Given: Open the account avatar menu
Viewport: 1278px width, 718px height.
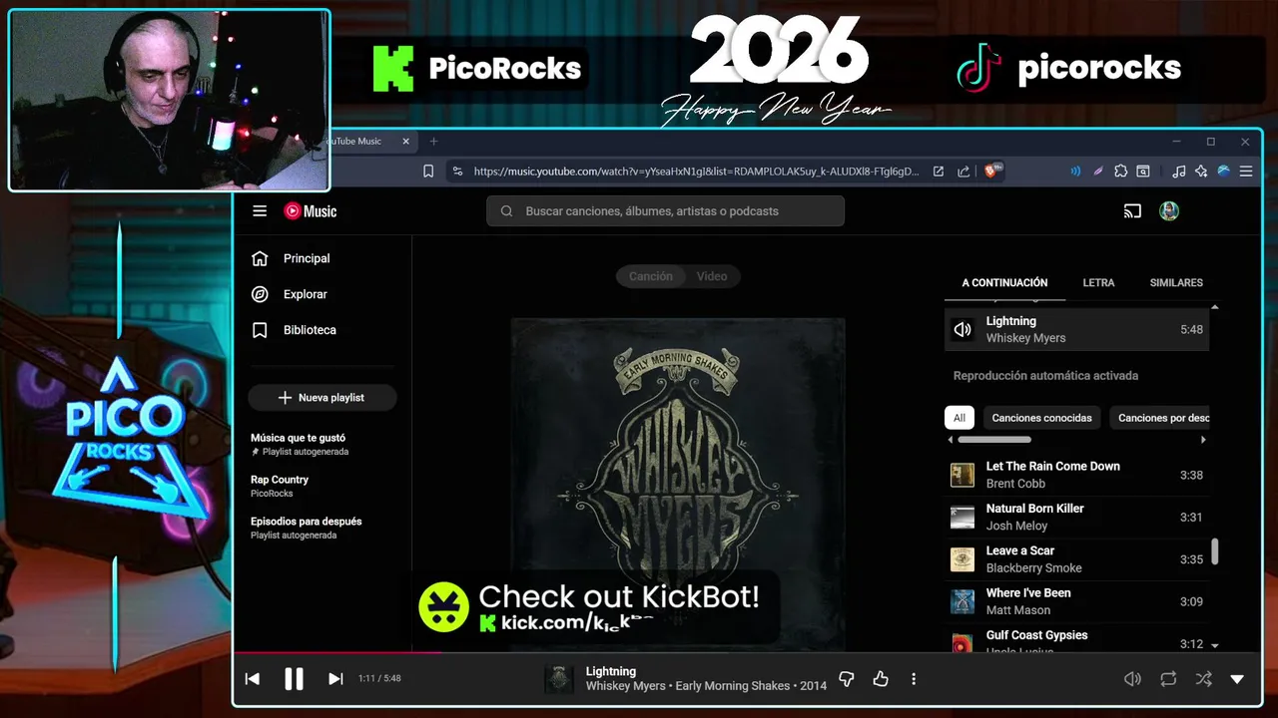Looking at the screenshot, I should pos(1169,210).
